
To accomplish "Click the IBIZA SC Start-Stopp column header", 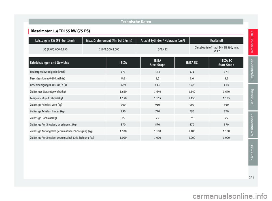I will pos(226,62).
